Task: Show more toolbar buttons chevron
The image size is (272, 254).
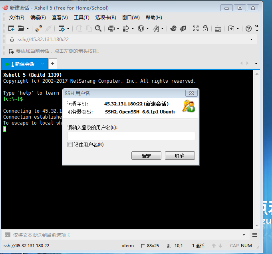Action: coord(257,28)
